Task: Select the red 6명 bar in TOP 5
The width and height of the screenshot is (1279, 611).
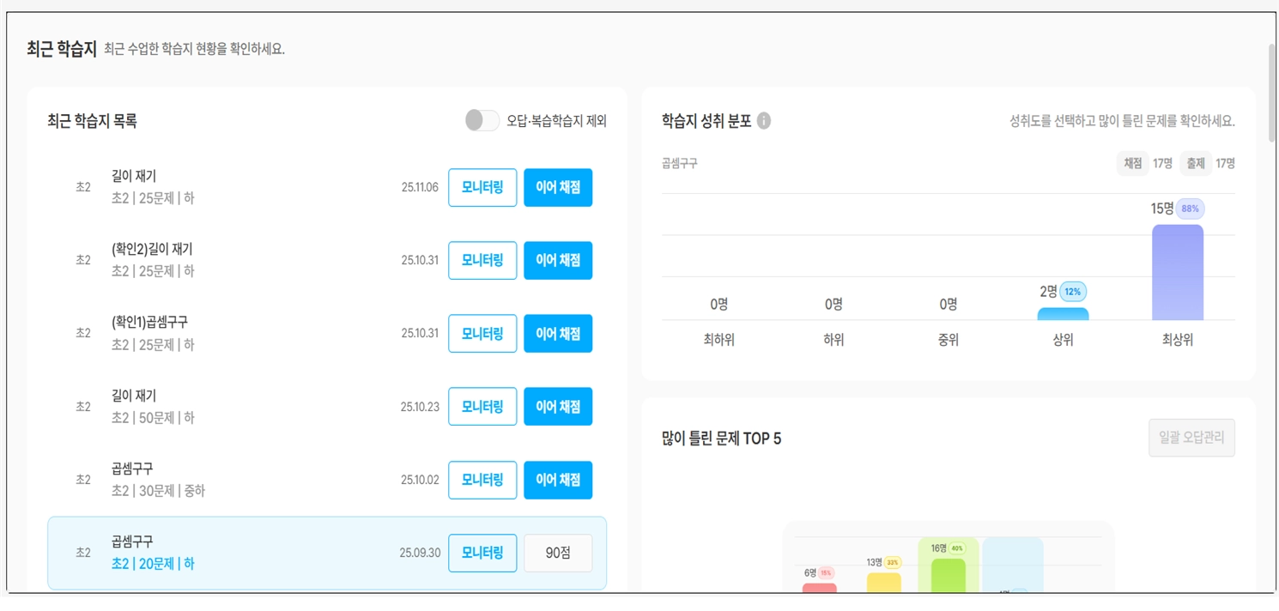Action: 819,588
